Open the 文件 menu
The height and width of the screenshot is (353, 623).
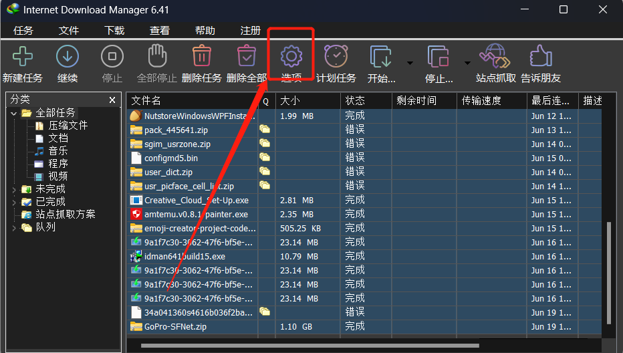click(x=69, y=31)
